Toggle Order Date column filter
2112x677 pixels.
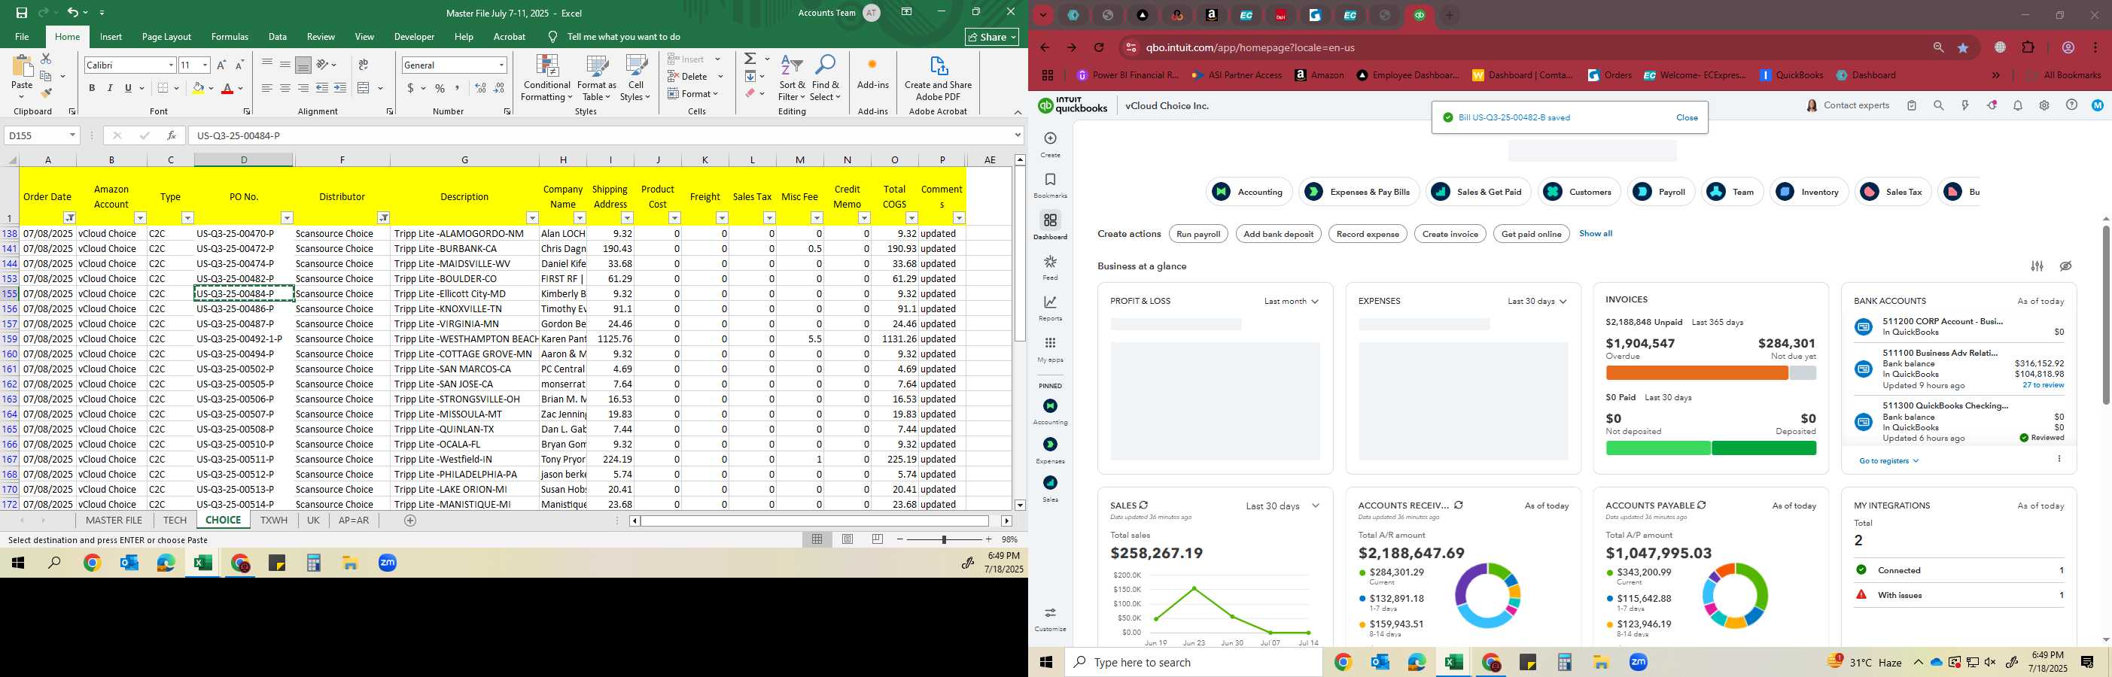click(x=70, y=218)
